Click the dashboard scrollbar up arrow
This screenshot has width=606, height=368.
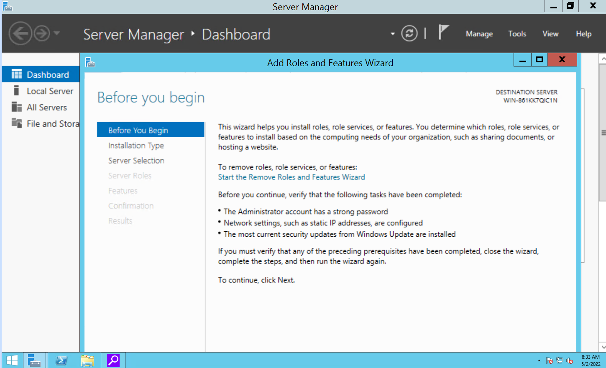click(603, 59)
